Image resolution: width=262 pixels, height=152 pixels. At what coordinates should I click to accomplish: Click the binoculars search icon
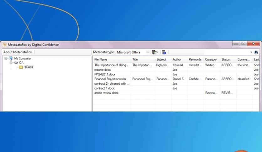[256, 52]
